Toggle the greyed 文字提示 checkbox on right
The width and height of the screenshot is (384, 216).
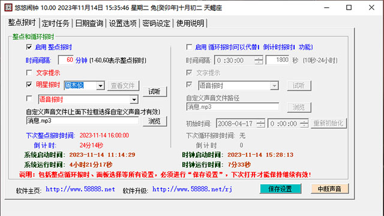coord(189,73)
